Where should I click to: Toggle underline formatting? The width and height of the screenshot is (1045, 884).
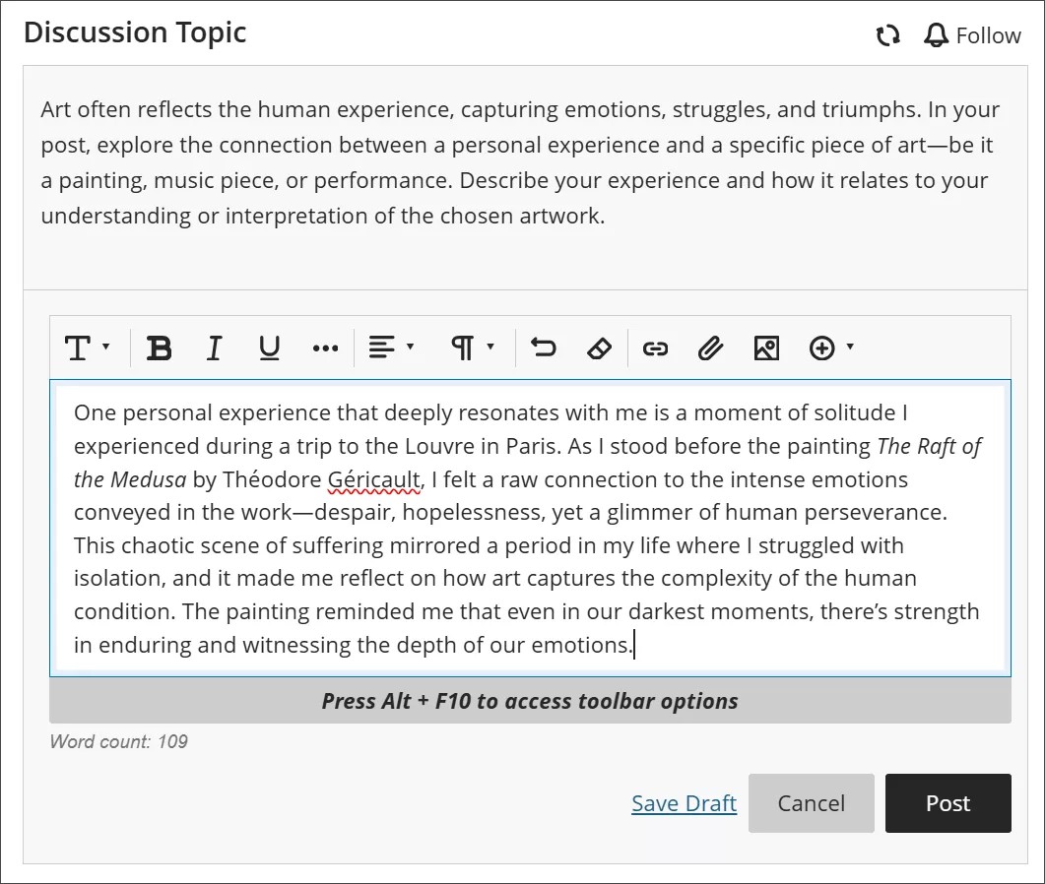tap(268, 347)
